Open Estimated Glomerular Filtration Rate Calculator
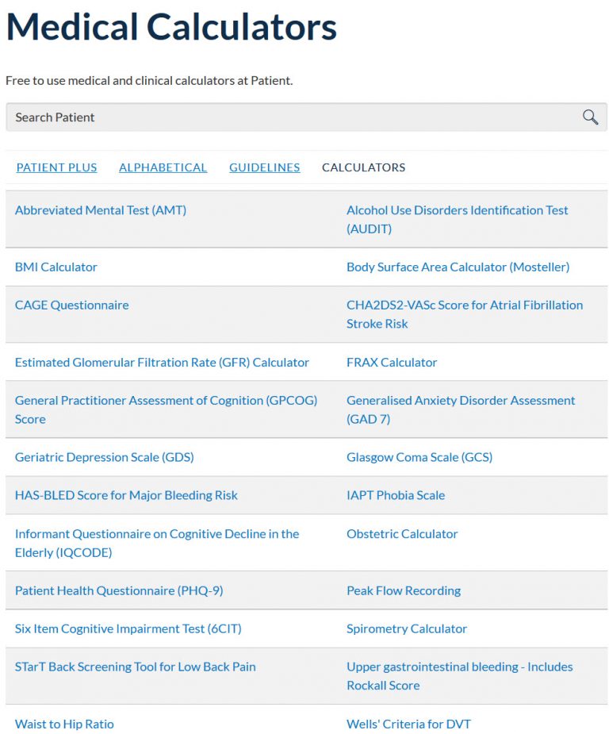The width and height of the screenshot is (609, 734). [x=162, y=363]
